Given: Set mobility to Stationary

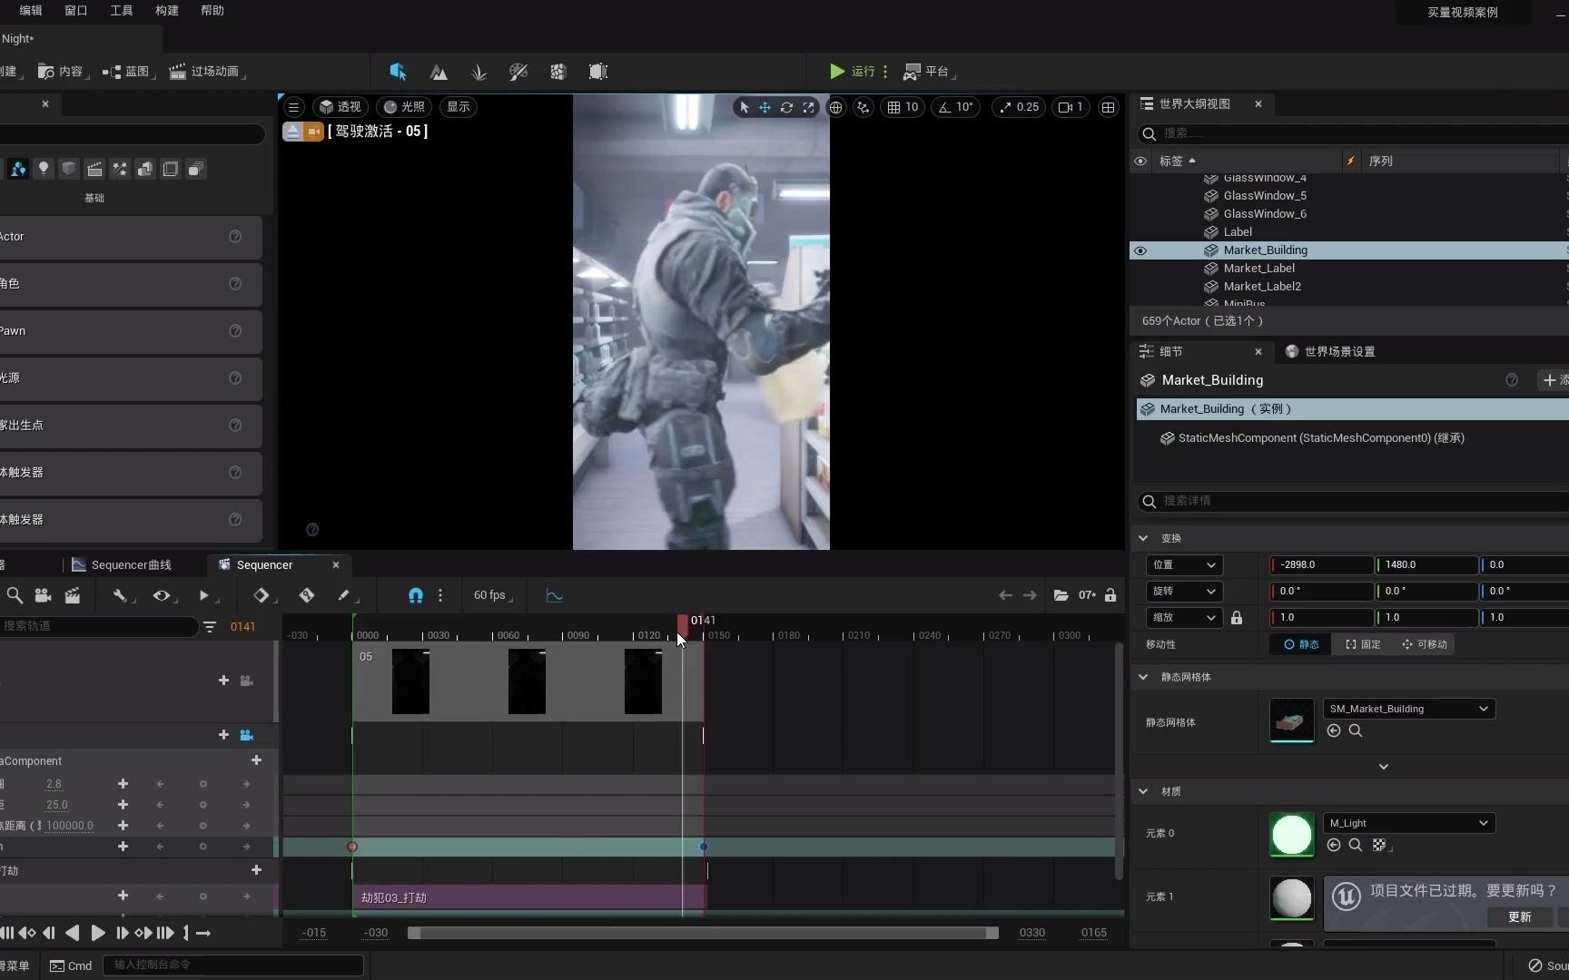Looking at the screenshot, I should (1363, 645).
